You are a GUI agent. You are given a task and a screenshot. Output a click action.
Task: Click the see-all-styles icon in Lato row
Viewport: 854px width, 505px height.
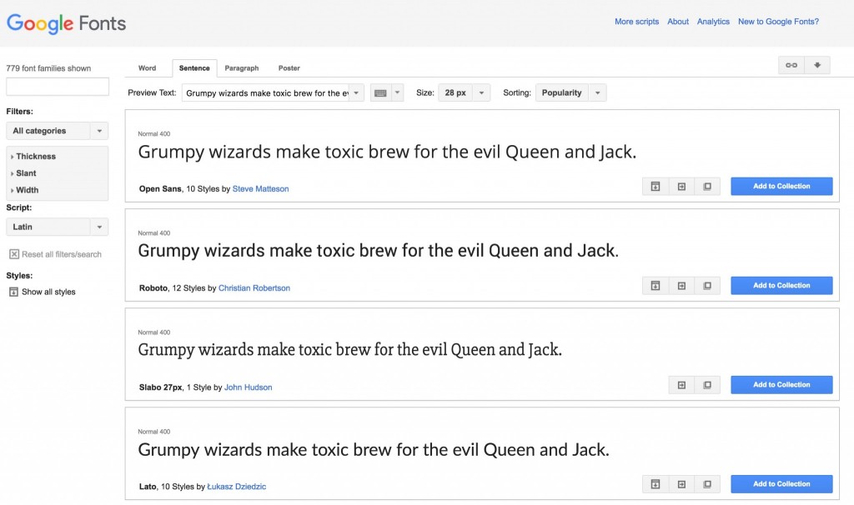[656, 484]
